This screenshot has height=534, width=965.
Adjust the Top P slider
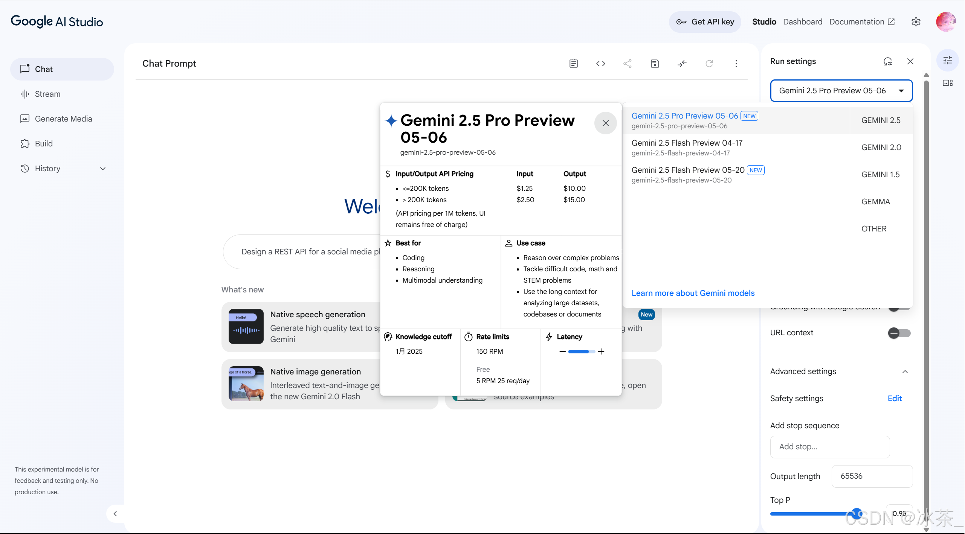pyautogui.click(x=857, y=514)
